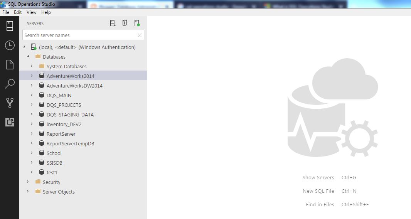Select the AdventureWorks2014 label
The width and height of the screenshot is (411, 219).
(71, 76)
